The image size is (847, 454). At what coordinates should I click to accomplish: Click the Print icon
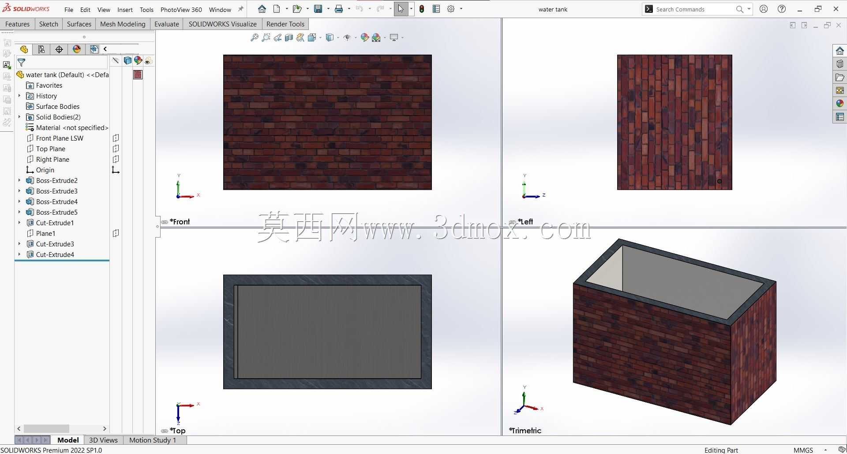(339, 9)
